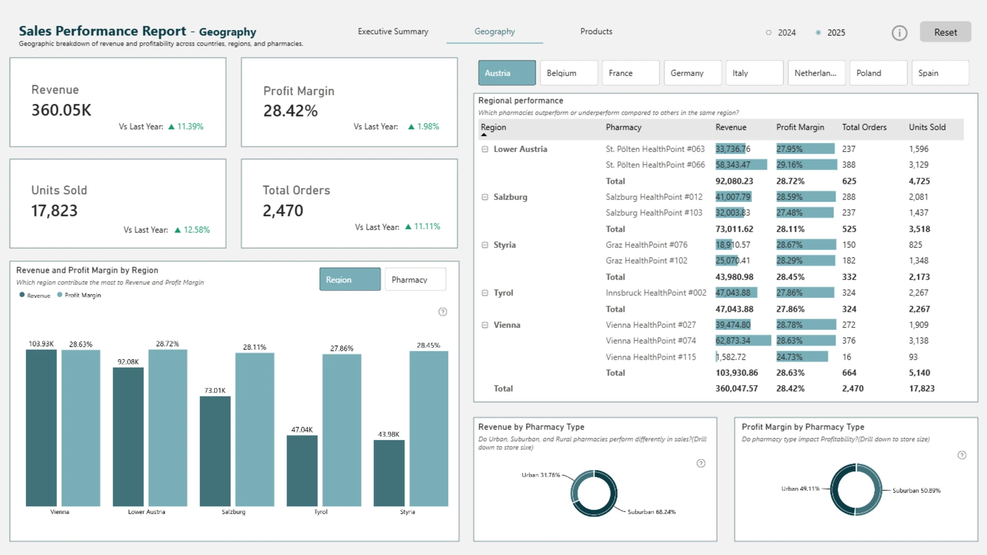Collapse the Styria region group
This screenshot has width=987, height=555.
tap(485, 245)
